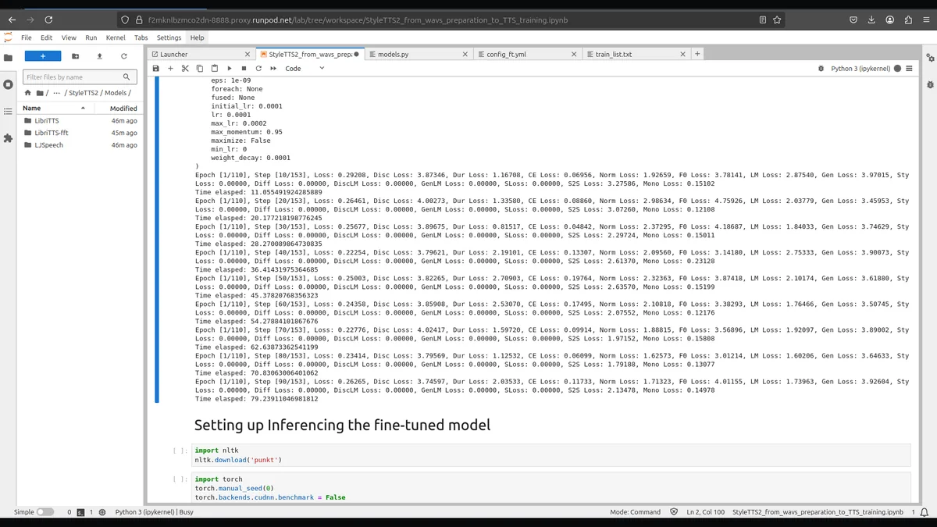Restart the kernel with circular arrow
937x527 pixels.
tap(258, 69)
